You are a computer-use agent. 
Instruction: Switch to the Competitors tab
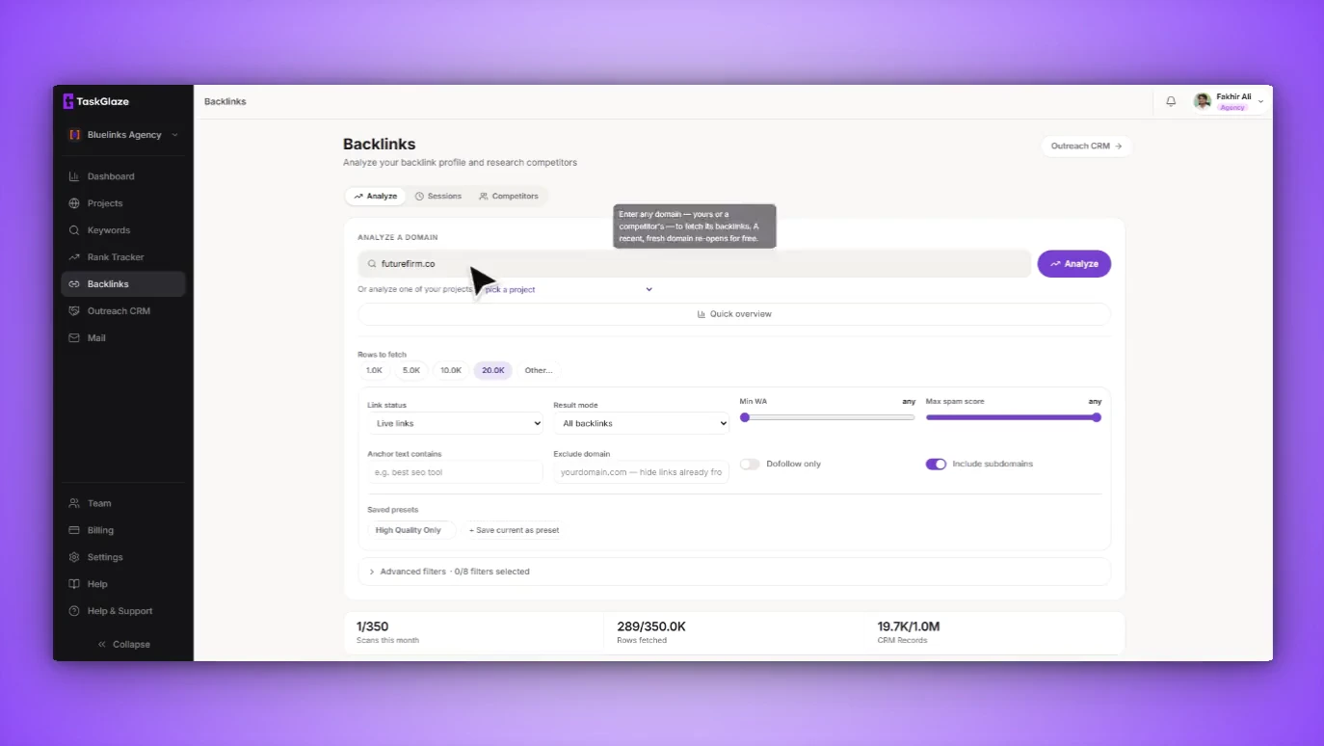click(509, 197)
